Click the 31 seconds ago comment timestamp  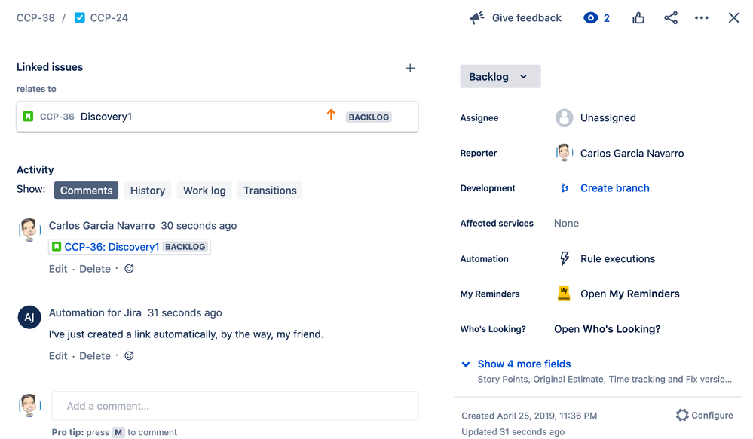pos(185,312)
